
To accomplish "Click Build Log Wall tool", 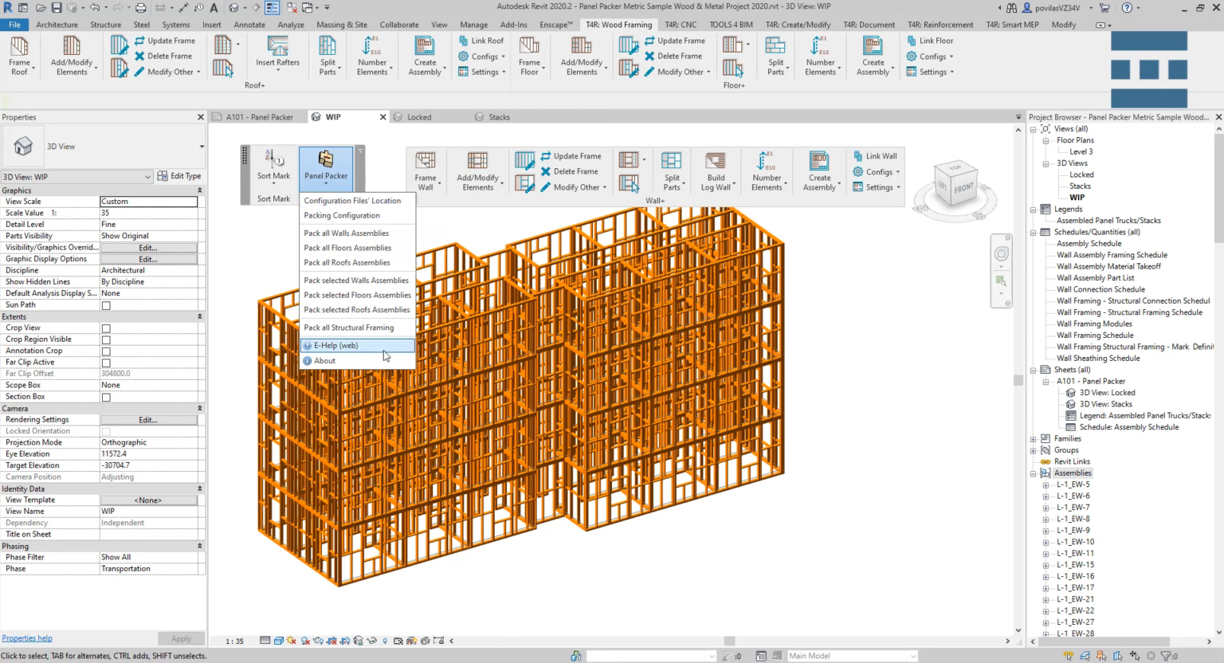I will click(x=716, y=171).
